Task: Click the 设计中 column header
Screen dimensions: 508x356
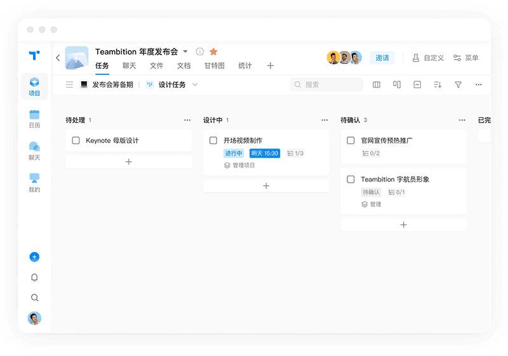Action: point(213,120)
